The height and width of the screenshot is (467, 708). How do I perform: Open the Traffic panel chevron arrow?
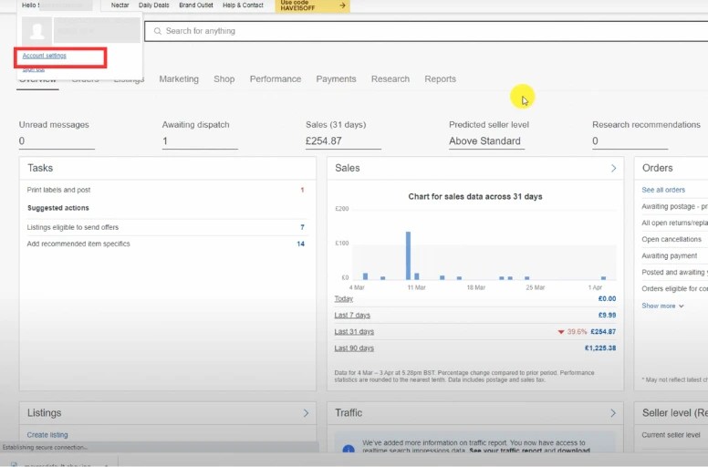click(613, 413)
